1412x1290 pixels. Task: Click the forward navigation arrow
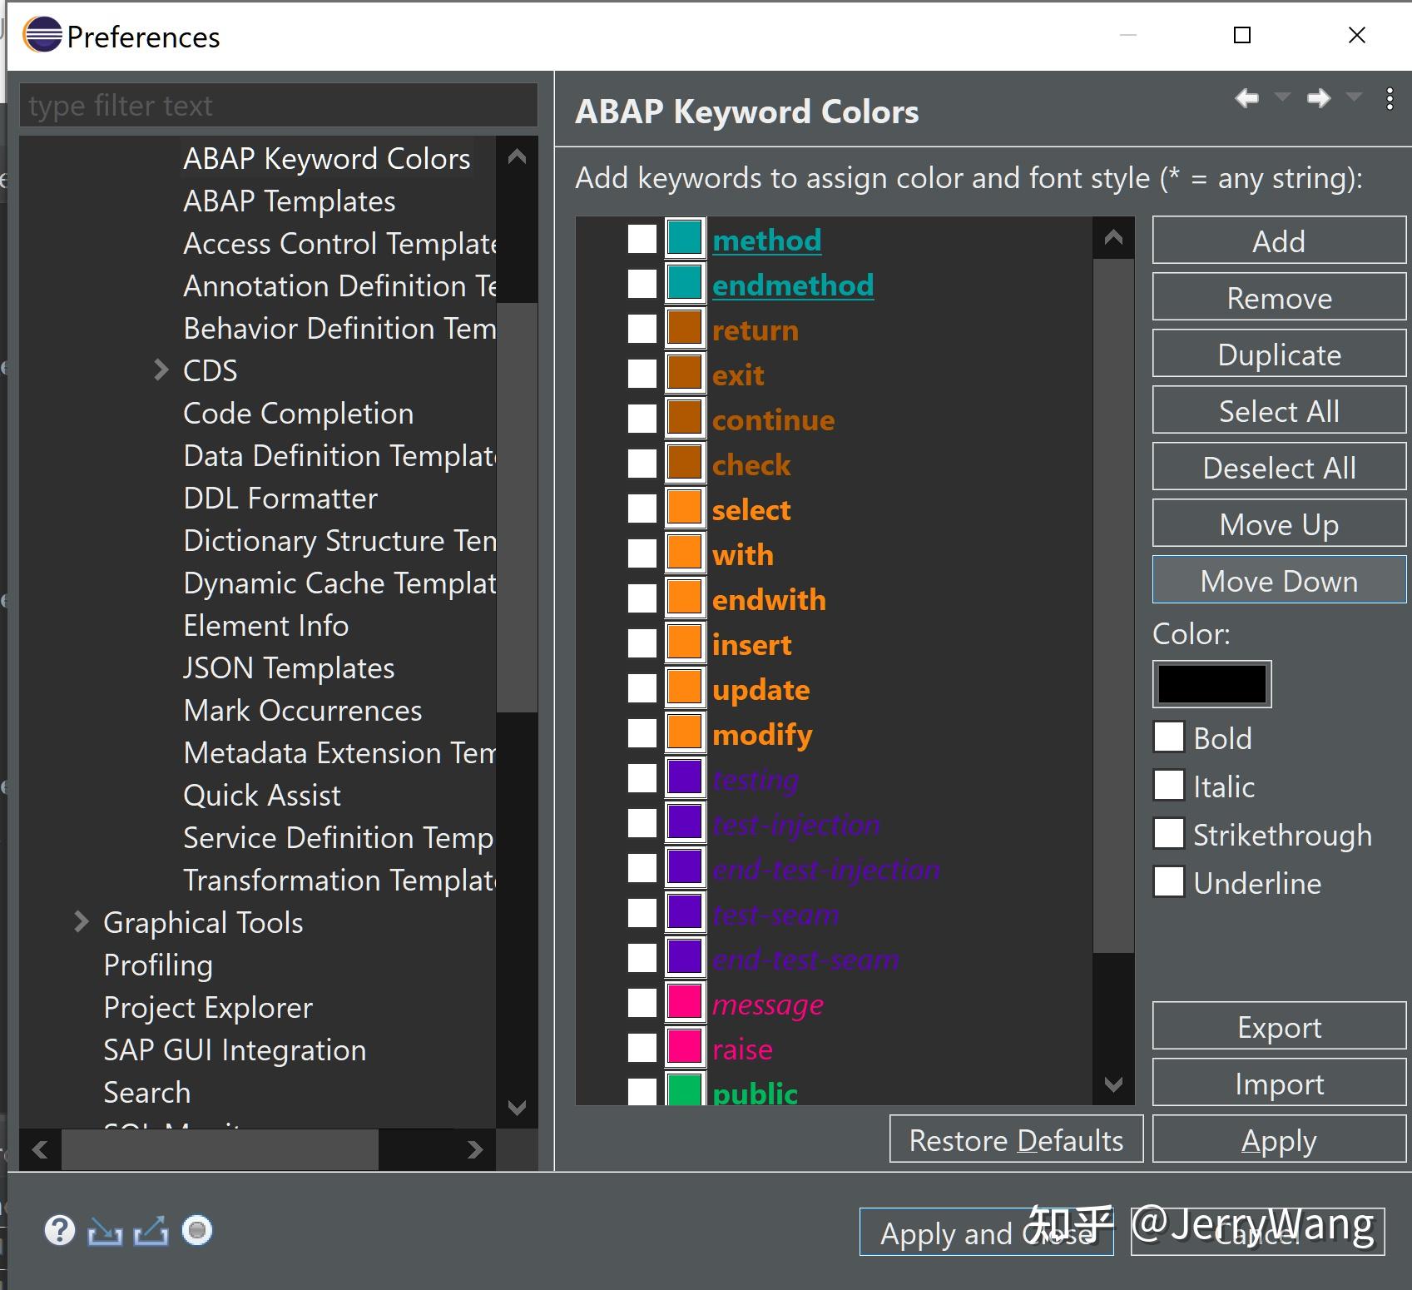click(x=1319, y=98)
